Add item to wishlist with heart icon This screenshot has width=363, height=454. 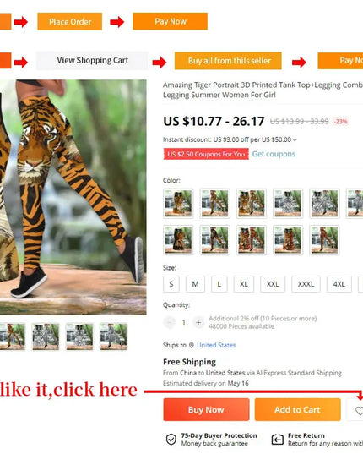[357, 410]
